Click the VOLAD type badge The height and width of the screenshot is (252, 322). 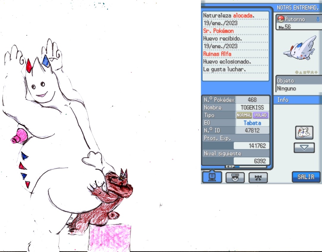click(260, 115)
